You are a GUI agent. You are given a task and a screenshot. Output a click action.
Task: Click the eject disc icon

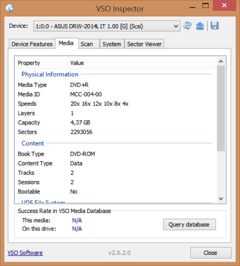200,26
